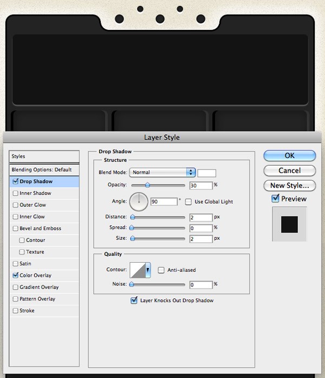325x378 pixels.
Task: Open Blending Options: Default
Action: [44, 170]
